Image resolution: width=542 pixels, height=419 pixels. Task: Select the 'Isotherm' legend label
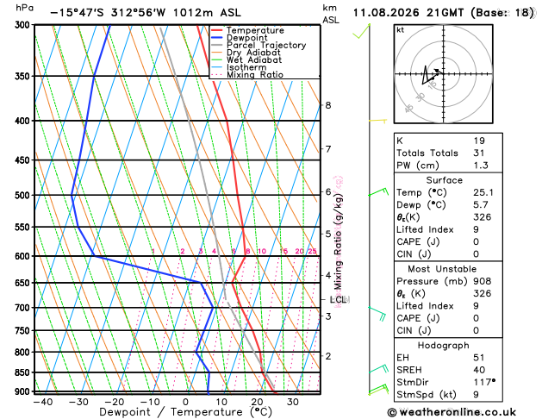(246, 67)
